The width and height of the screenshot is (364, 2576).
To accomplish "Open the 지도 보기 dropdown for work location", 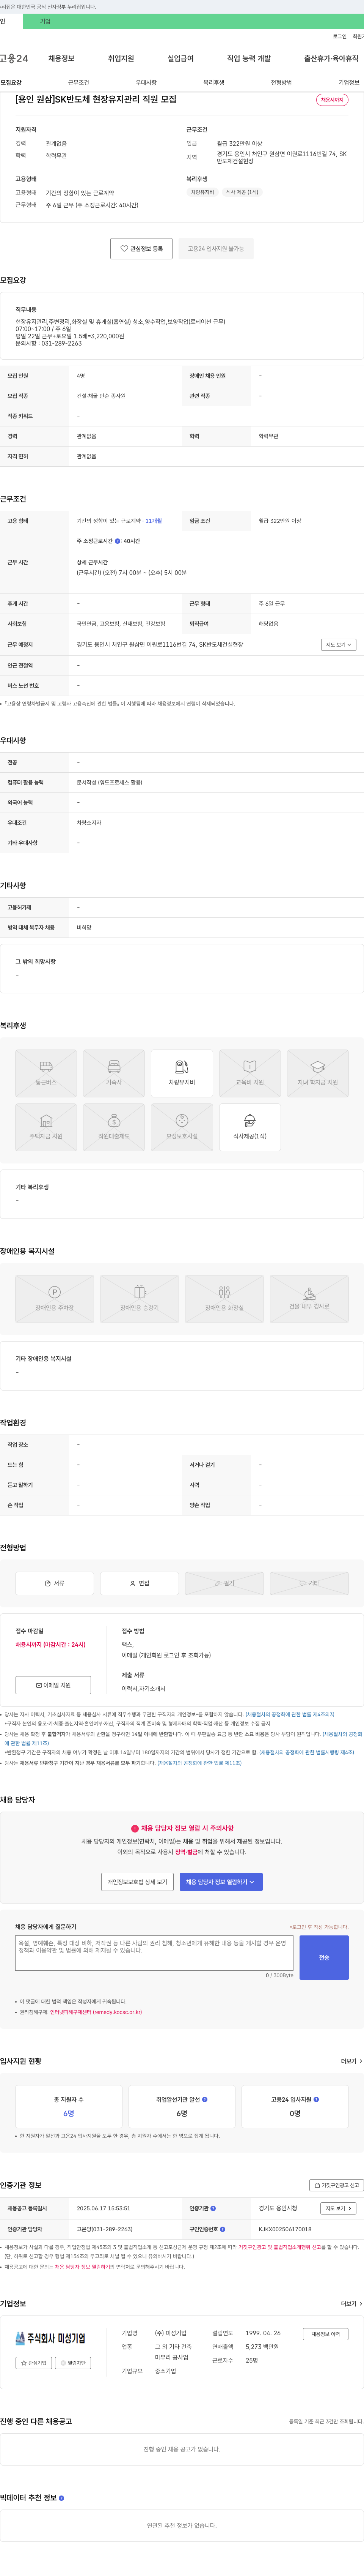I will point(339,645).
